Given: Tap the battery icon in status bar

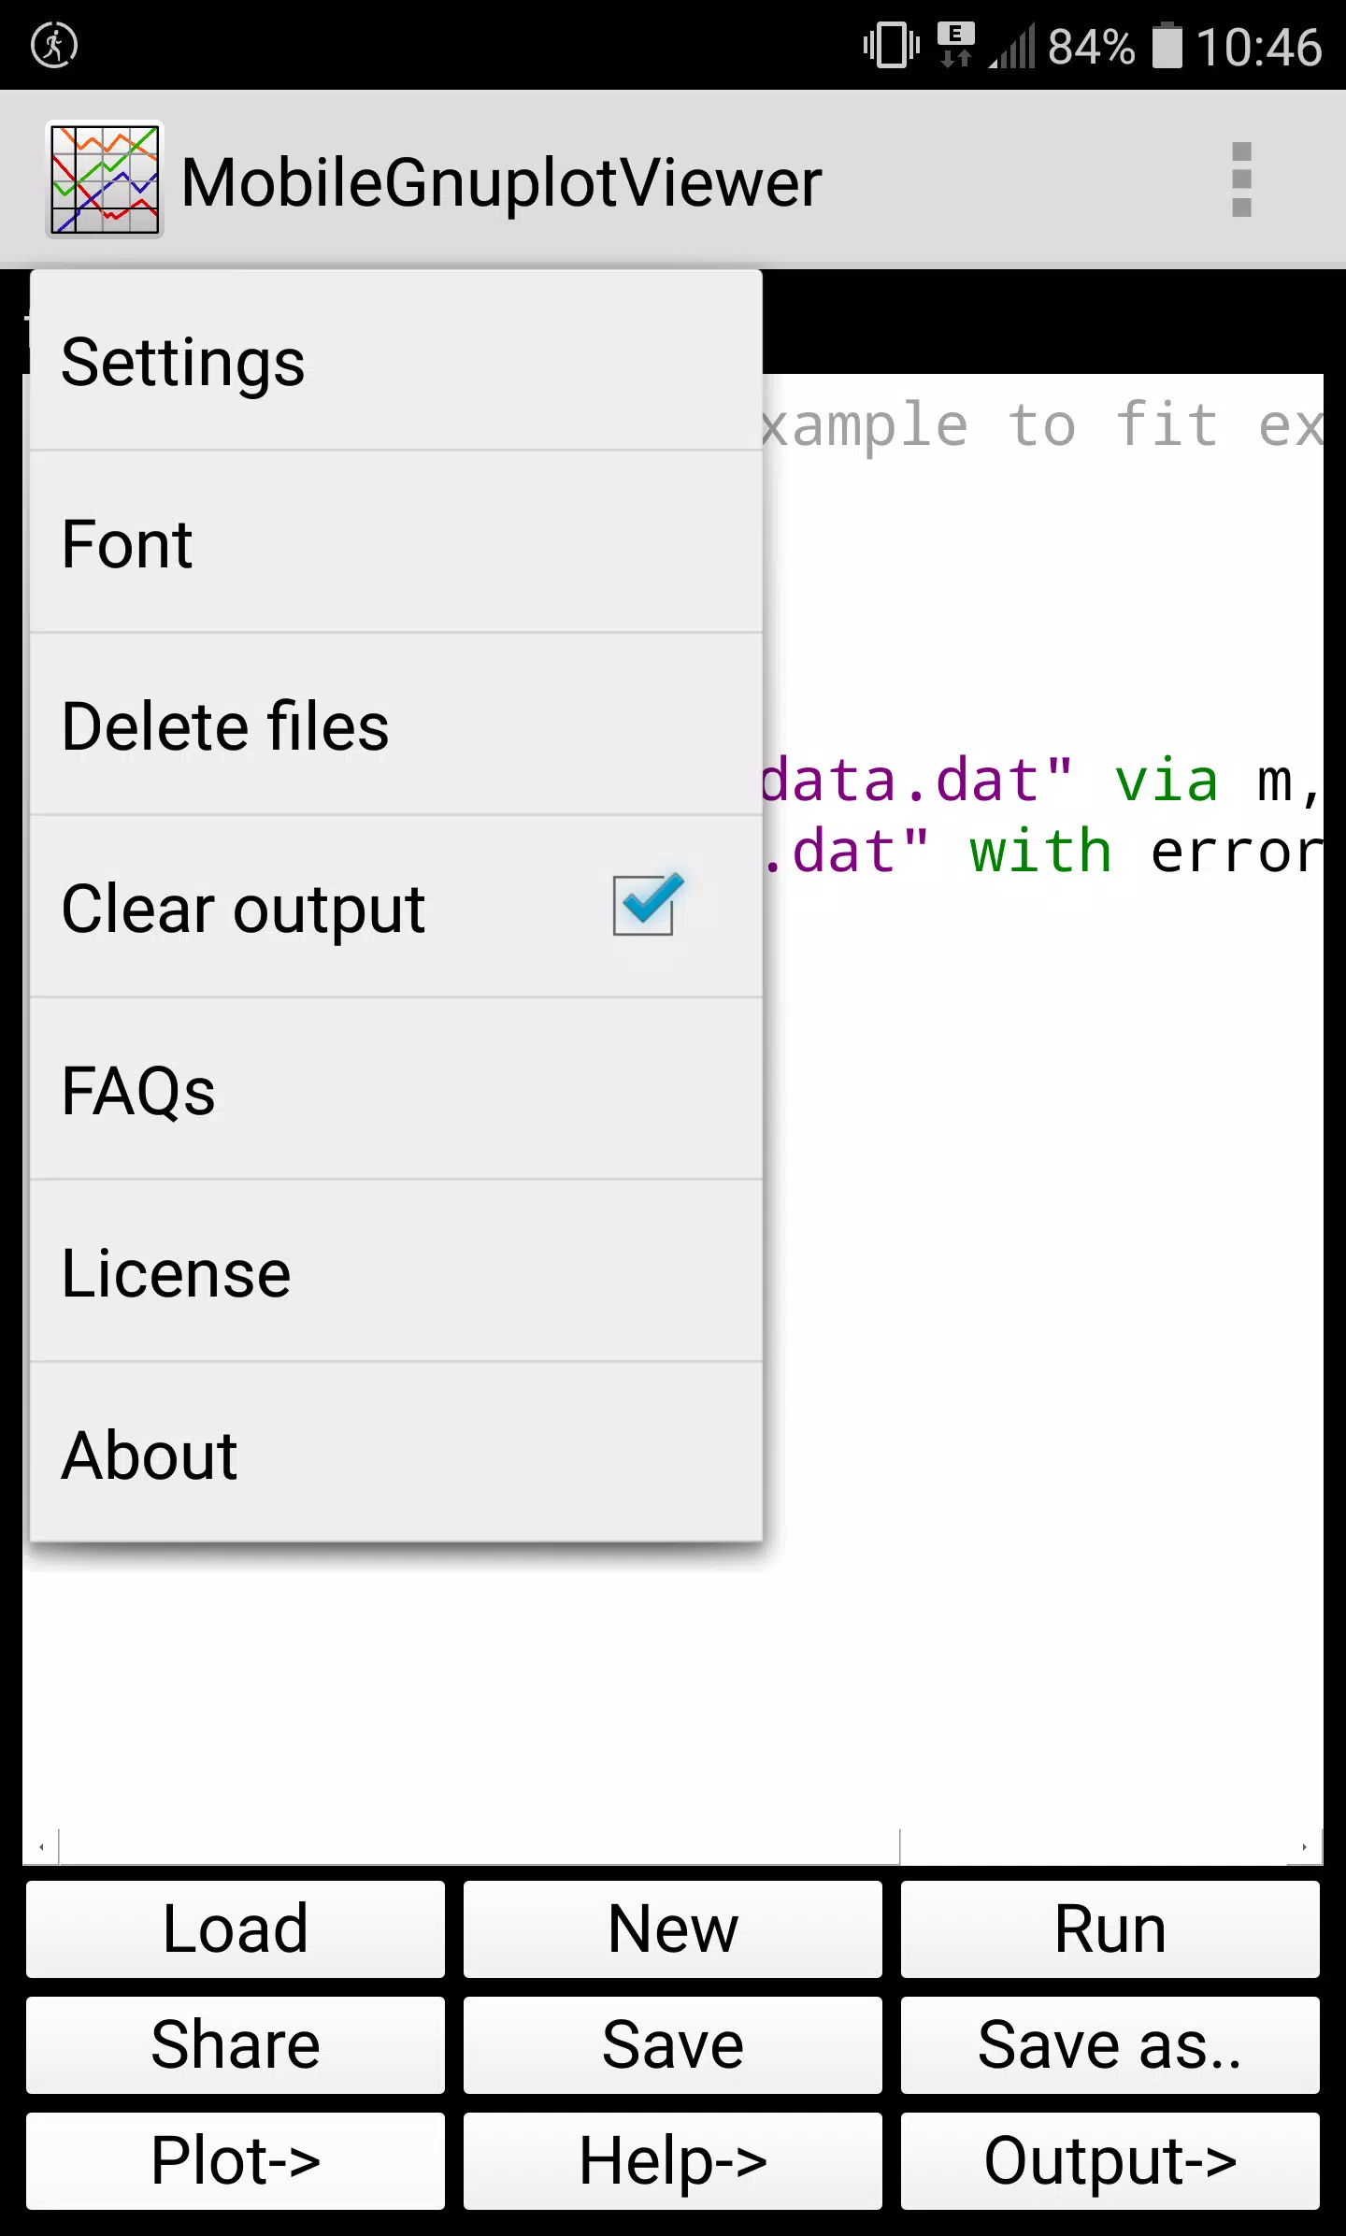Looking at the screenshot, I should coord(1167,46).
